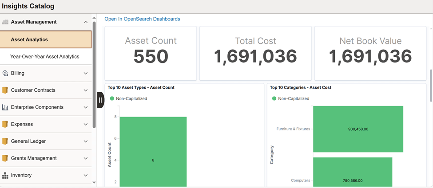
Task: Toggle Non-Capitalized legend in Categories chart
Action: point(290,98)
